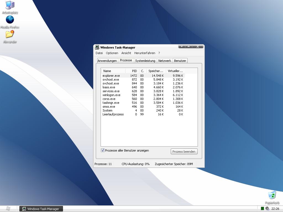Open the ? help menu
This screenshot has height=212, width=283.
(159, 53)
